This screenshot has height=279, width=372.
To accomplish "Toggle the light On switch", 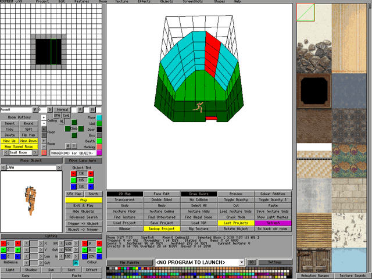I will click(76, 263).
